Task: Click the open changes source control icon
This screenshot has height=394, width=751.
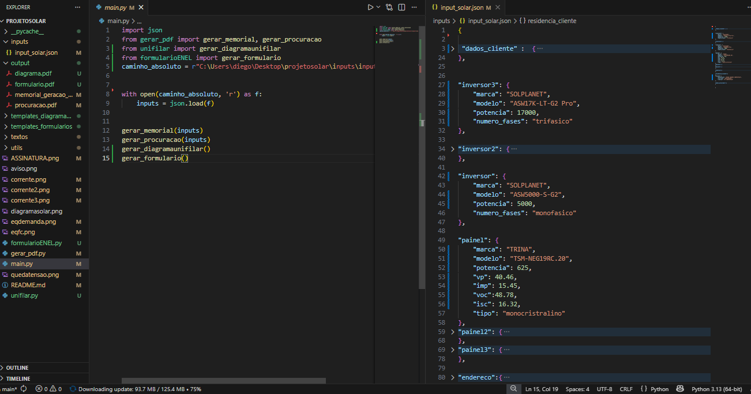Action: (x=389, y=7)
